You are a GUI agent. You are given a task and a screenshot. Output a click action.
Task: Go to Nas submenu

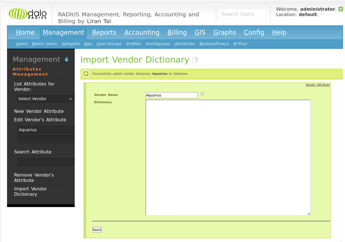(x=88, y=44)
